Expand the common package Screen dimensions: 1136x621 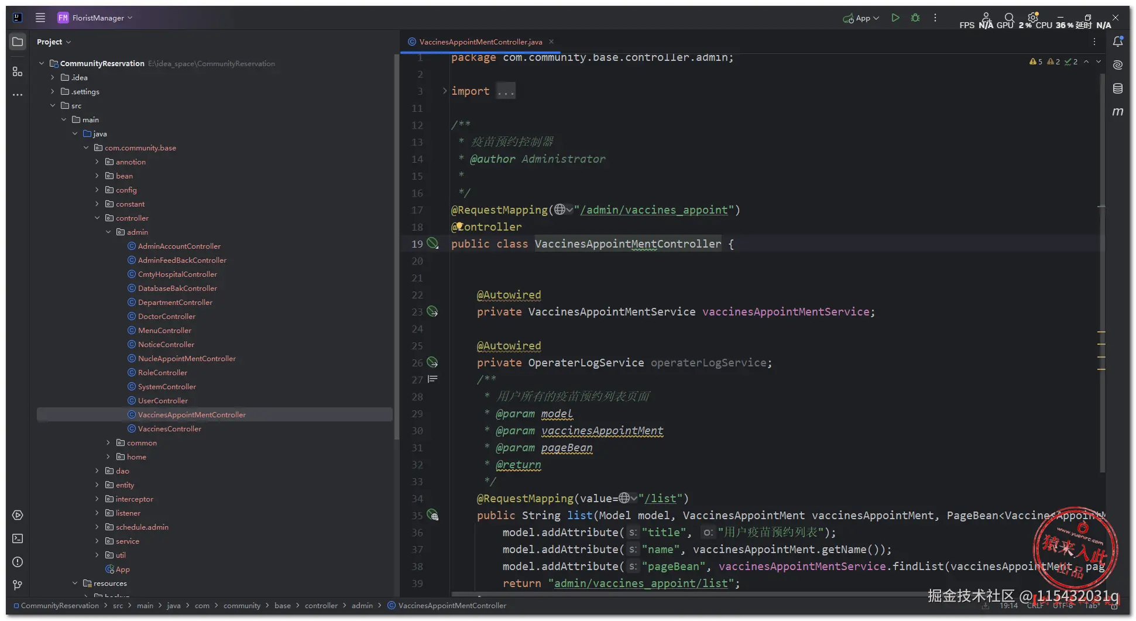coord(108,442)
